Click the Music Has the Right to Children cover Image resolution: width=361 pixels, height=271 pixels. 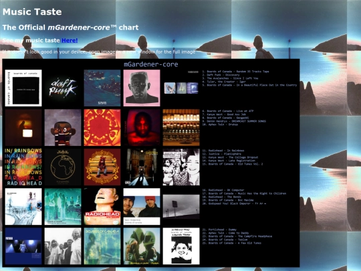pos(63,207)
